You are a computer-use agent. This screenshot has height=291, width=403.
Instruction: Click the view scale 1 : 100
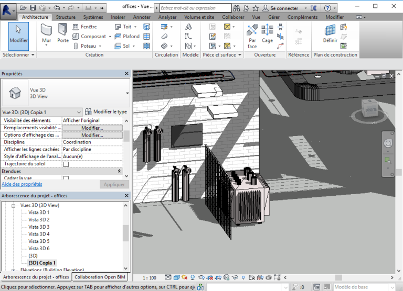point(150,278)
